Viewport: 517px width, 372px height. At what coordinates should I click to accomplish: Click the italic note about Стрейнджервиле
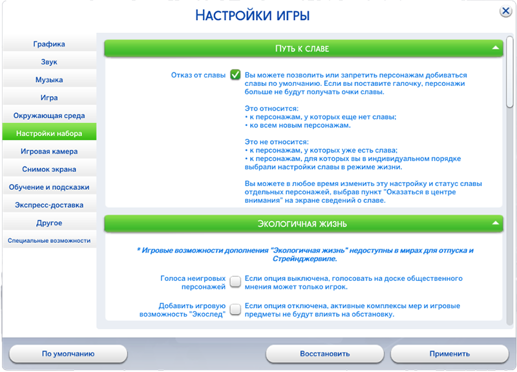pos(304,254)
